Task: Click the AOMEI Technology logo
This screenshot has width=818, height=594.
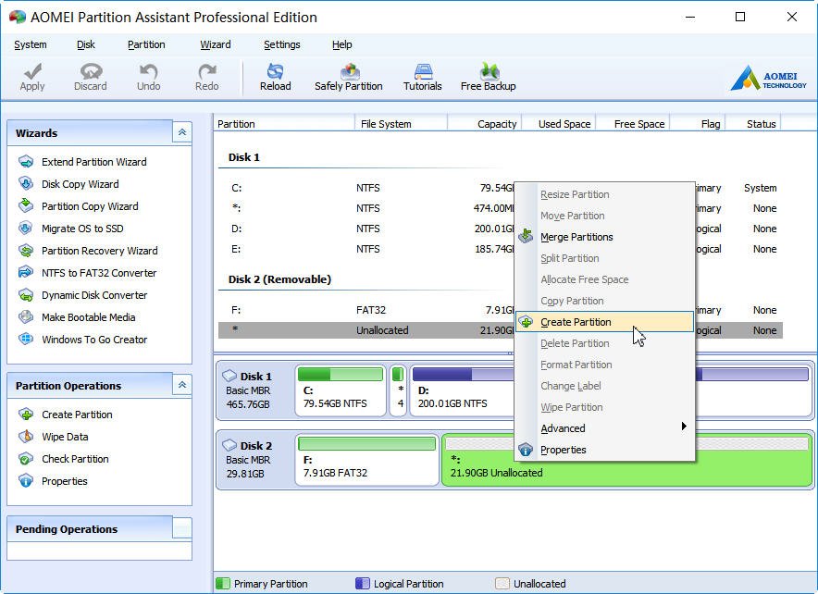Action: pos(768,79)
